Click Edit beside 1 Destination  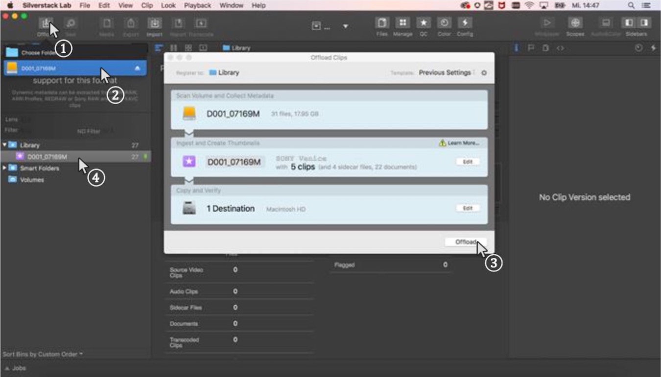coord(468,208)
